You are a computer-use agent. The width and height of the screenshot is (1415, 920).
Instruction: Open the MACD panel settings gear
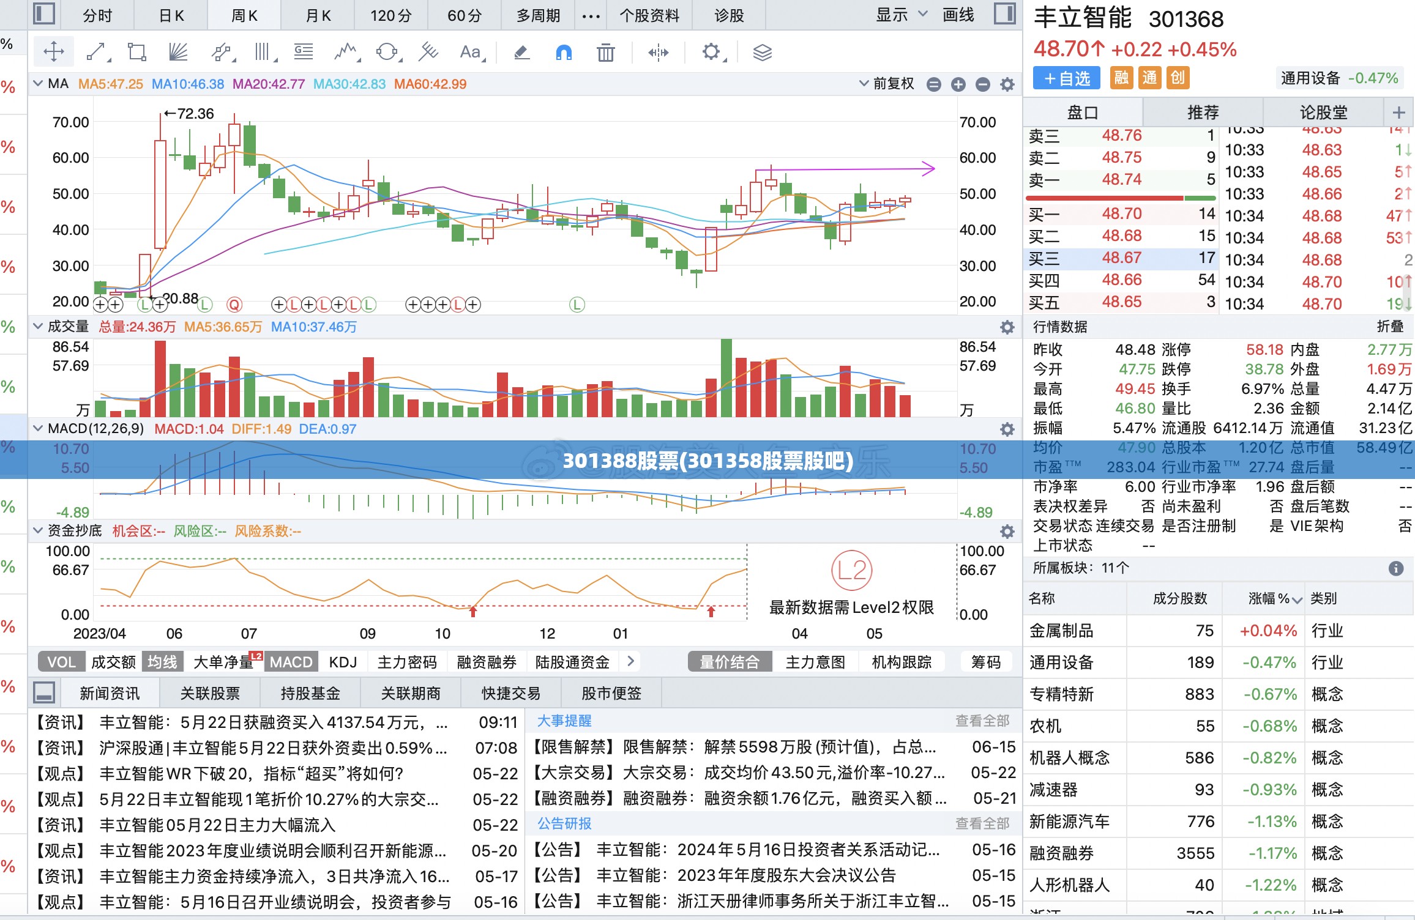[1007, 429]
